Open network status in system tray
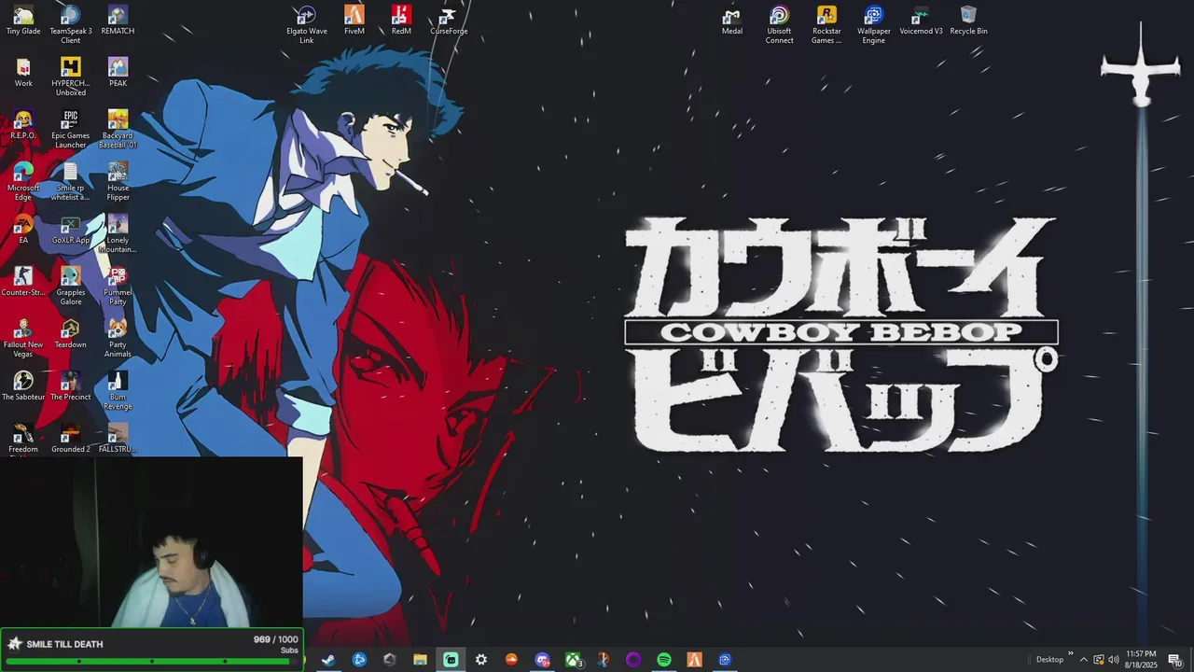 [x=1099, y=660]
